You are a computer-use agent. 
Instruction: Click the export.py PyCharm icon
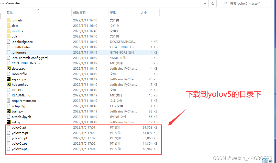click(9, 79)
